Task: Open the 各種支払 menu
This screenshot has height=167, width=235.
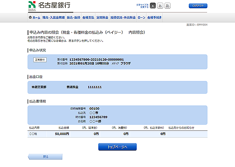Action: (x=89, y=18)
